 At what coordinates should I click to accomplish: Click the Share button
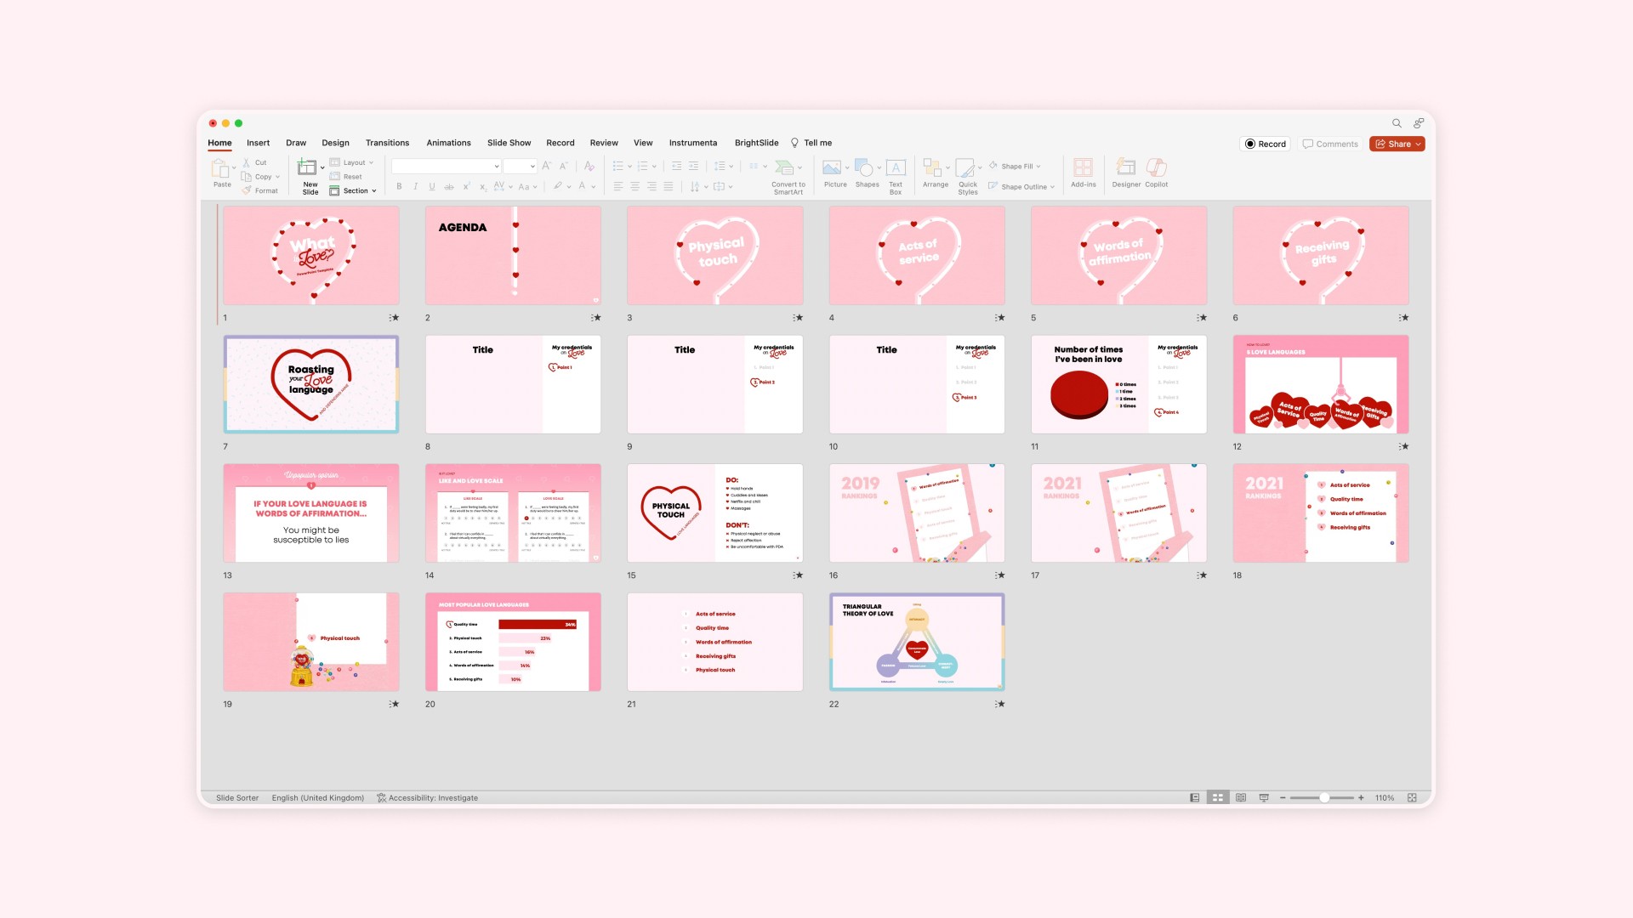[x=1397, y=144]
